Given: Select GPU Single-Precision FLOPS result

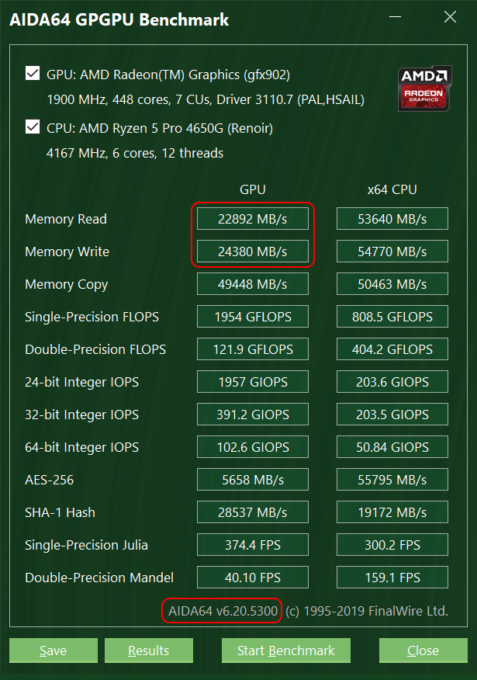Looking at the screenshot, I should pyautogui.click(x=253, y=317).
